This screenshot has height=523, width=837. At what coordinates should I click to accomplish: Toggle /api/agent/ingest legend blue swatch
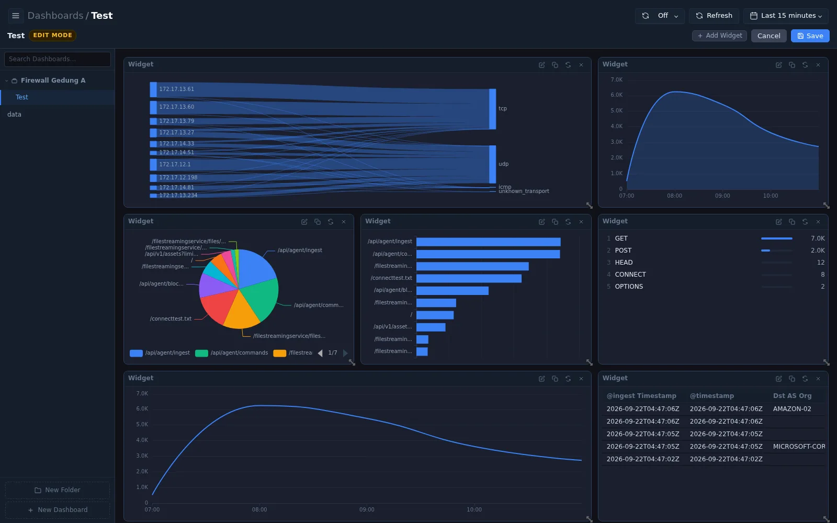[136, 353]
